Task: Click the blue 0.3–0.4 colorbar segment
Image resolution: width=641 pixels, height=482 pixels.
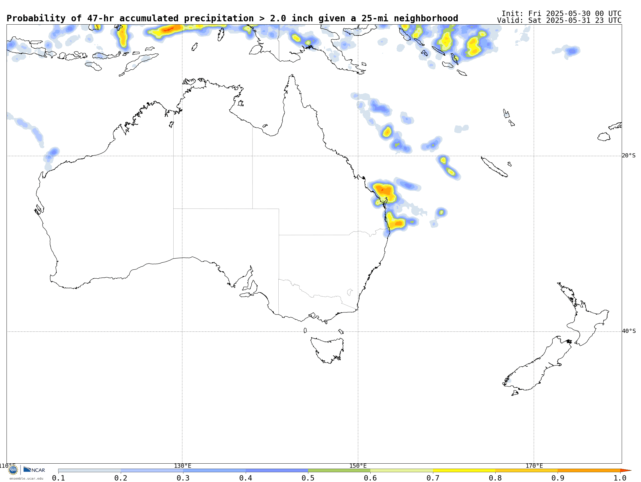Action: coord(214,470)
